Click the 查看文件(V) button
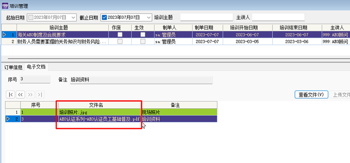350x163 pixels. (x=311, y=95)
